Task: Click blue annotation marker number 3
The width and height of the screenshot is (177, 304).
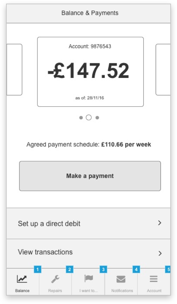Action: pyautogui.click(x=103, y=269)
